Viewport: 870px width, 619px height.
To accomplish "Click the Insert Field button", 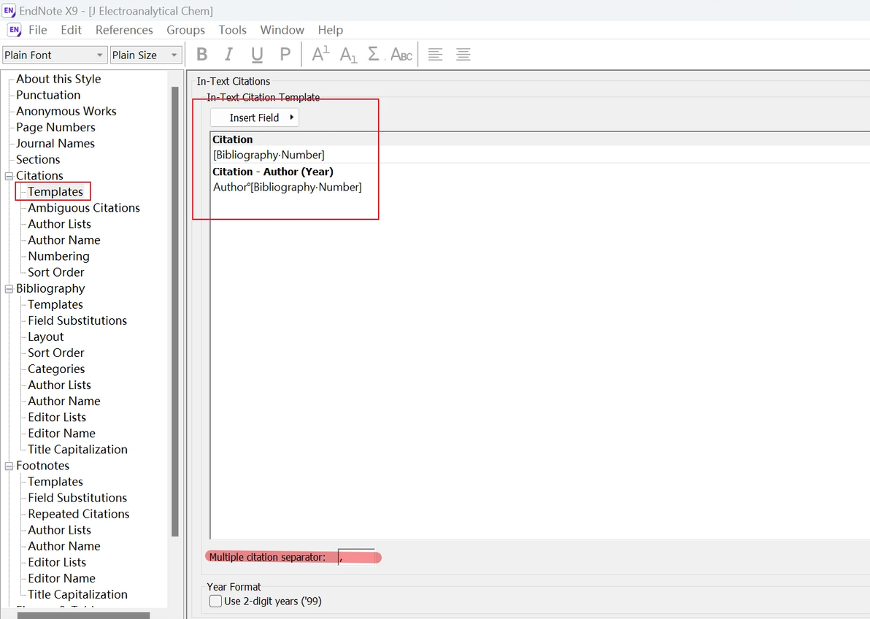I will [255, 118].
